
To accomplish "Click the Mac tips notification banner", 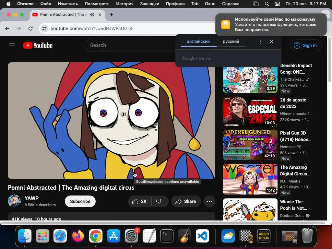I will pyautogui.click(x=271, y=25).
